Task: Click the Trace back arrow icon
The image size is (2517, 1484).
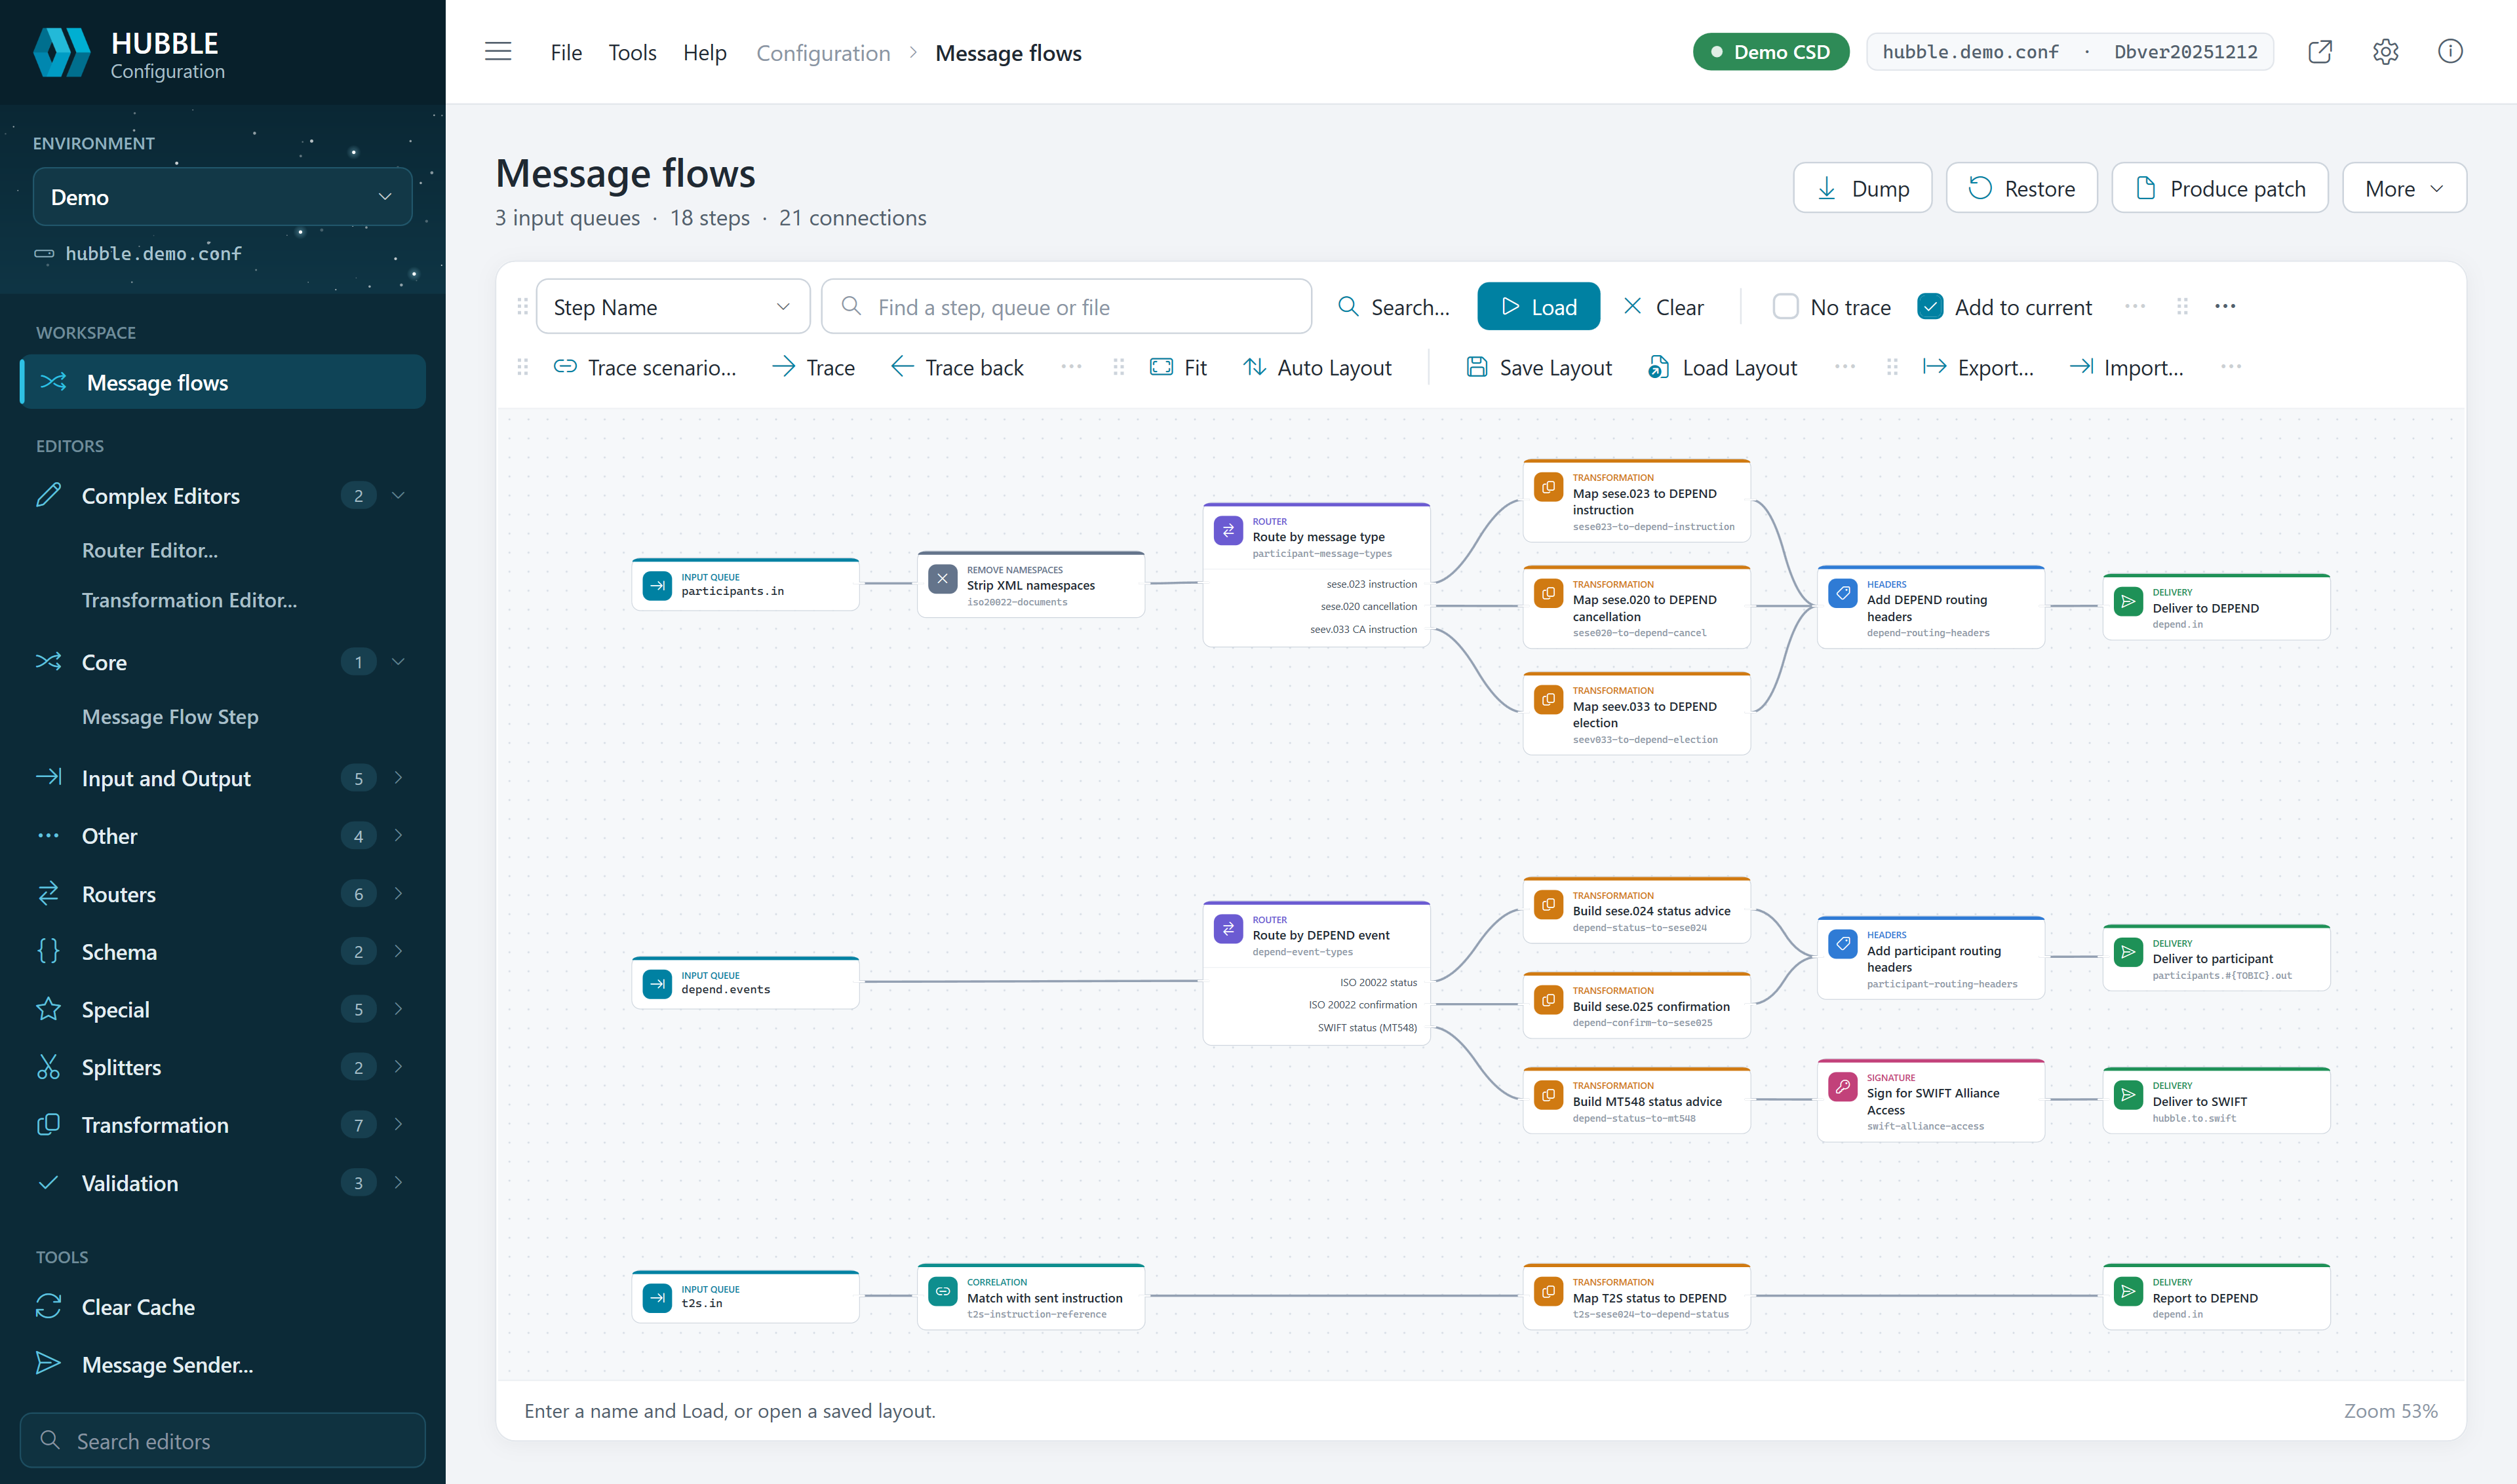Action: click(x=903, y=367)
